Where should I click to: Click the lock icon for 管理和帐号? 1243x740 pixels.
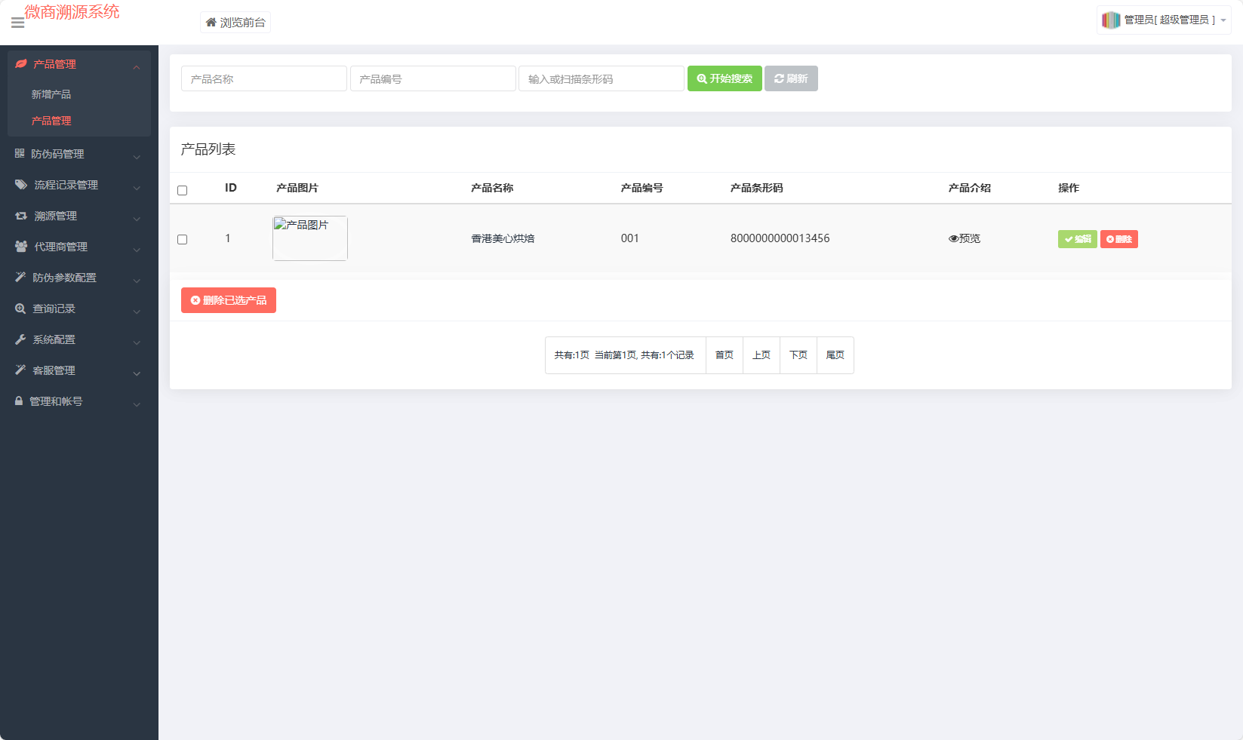(x=19, y=401)
